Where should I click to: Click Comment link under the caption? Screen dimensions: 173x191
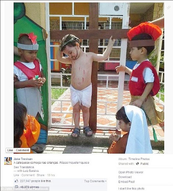(x=28, y=175)
